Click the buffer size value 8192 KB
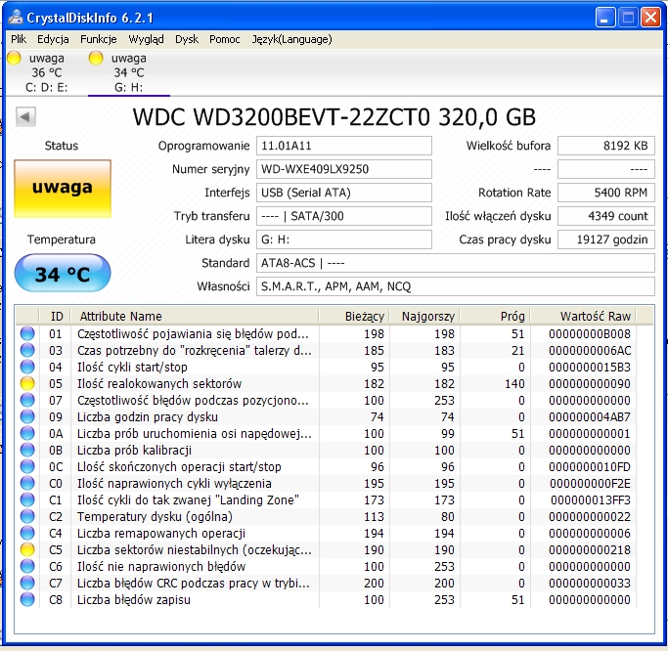Screen dimensions: 668x651 point(606,146)
